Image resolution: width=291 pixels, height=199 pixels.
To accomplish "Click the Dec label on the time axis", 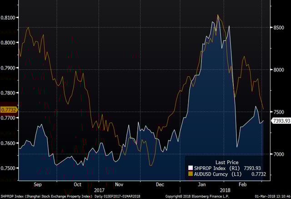I will pyautogui.click(x=160, y=185).
